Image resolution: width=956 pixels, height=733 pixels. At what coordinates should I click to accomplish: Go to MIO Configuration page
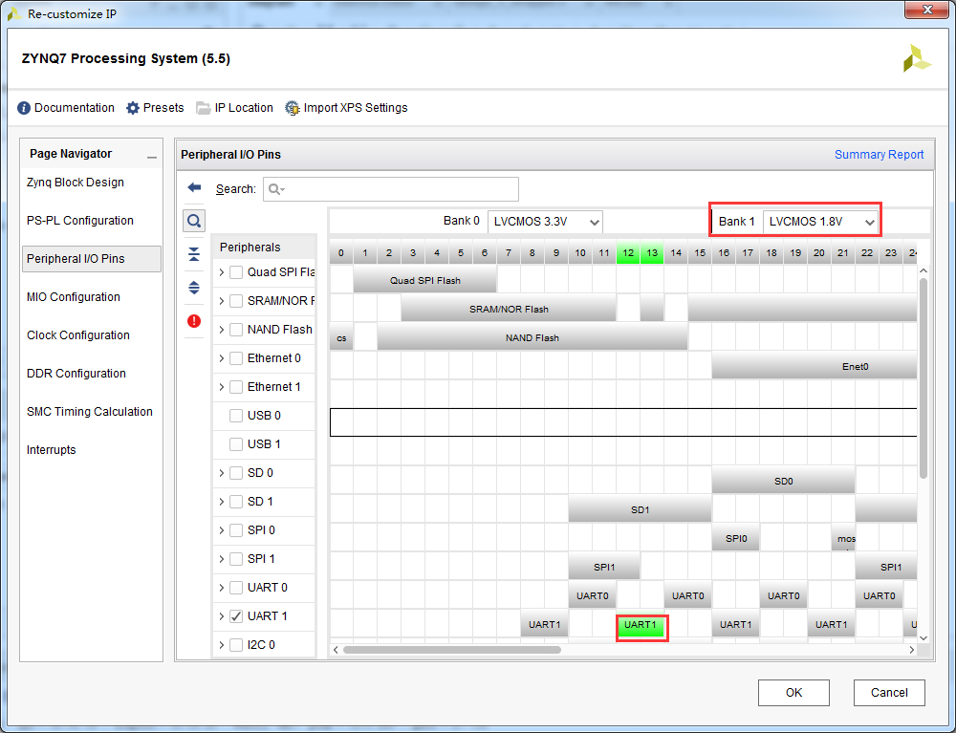pyautogui.click(x=74, y=297)
